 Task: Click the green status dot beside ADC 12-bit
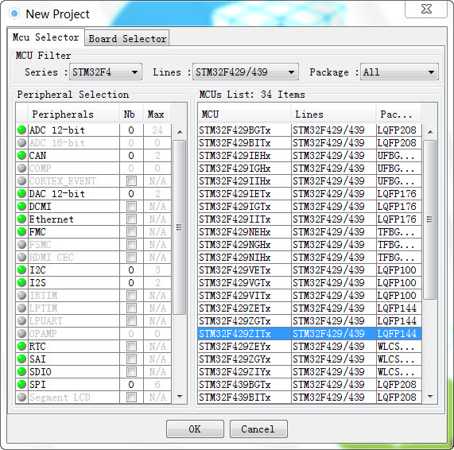[21, 130]
